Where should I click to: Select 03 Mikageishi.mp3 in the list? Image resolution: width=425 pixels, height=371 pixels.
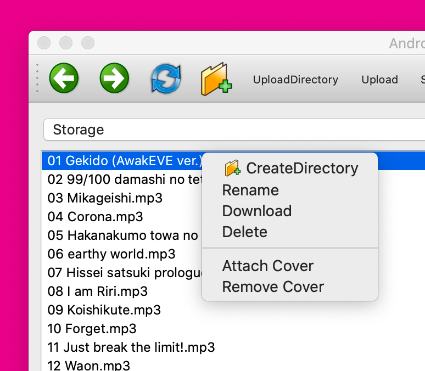(105, 198)
